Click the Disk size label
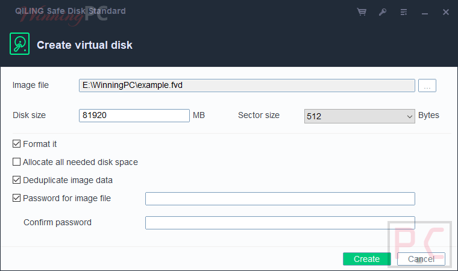458x271 pixels. point(29,115)
